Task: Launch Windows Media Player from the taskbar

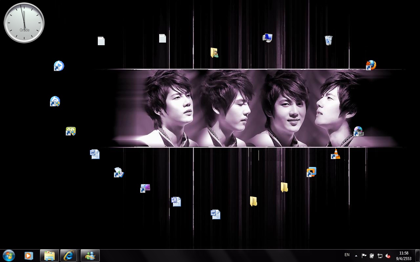Action: pos(29,255)
